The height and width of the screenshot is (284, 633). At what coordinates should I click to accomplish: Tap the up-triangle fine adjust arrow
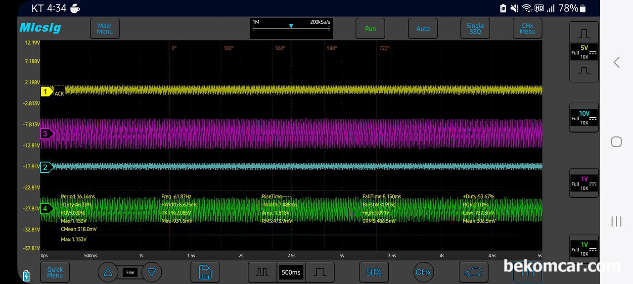tap(108, 272)
